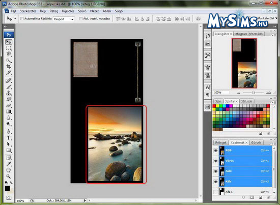The height and width of the screenshot is (205, 280).
Task: Pick the red swatch in Színtár
Action: coord(214,106)
